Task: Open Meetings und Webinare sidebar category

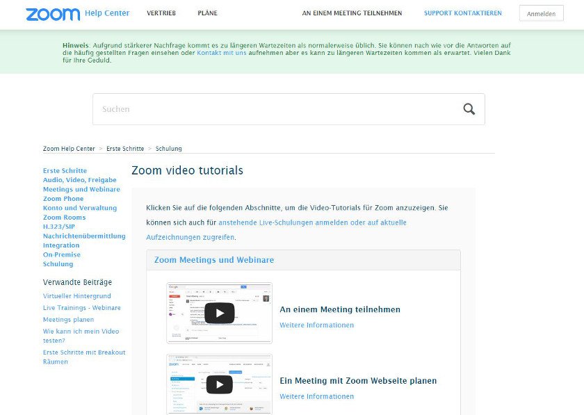Action: tap(81, 189)
